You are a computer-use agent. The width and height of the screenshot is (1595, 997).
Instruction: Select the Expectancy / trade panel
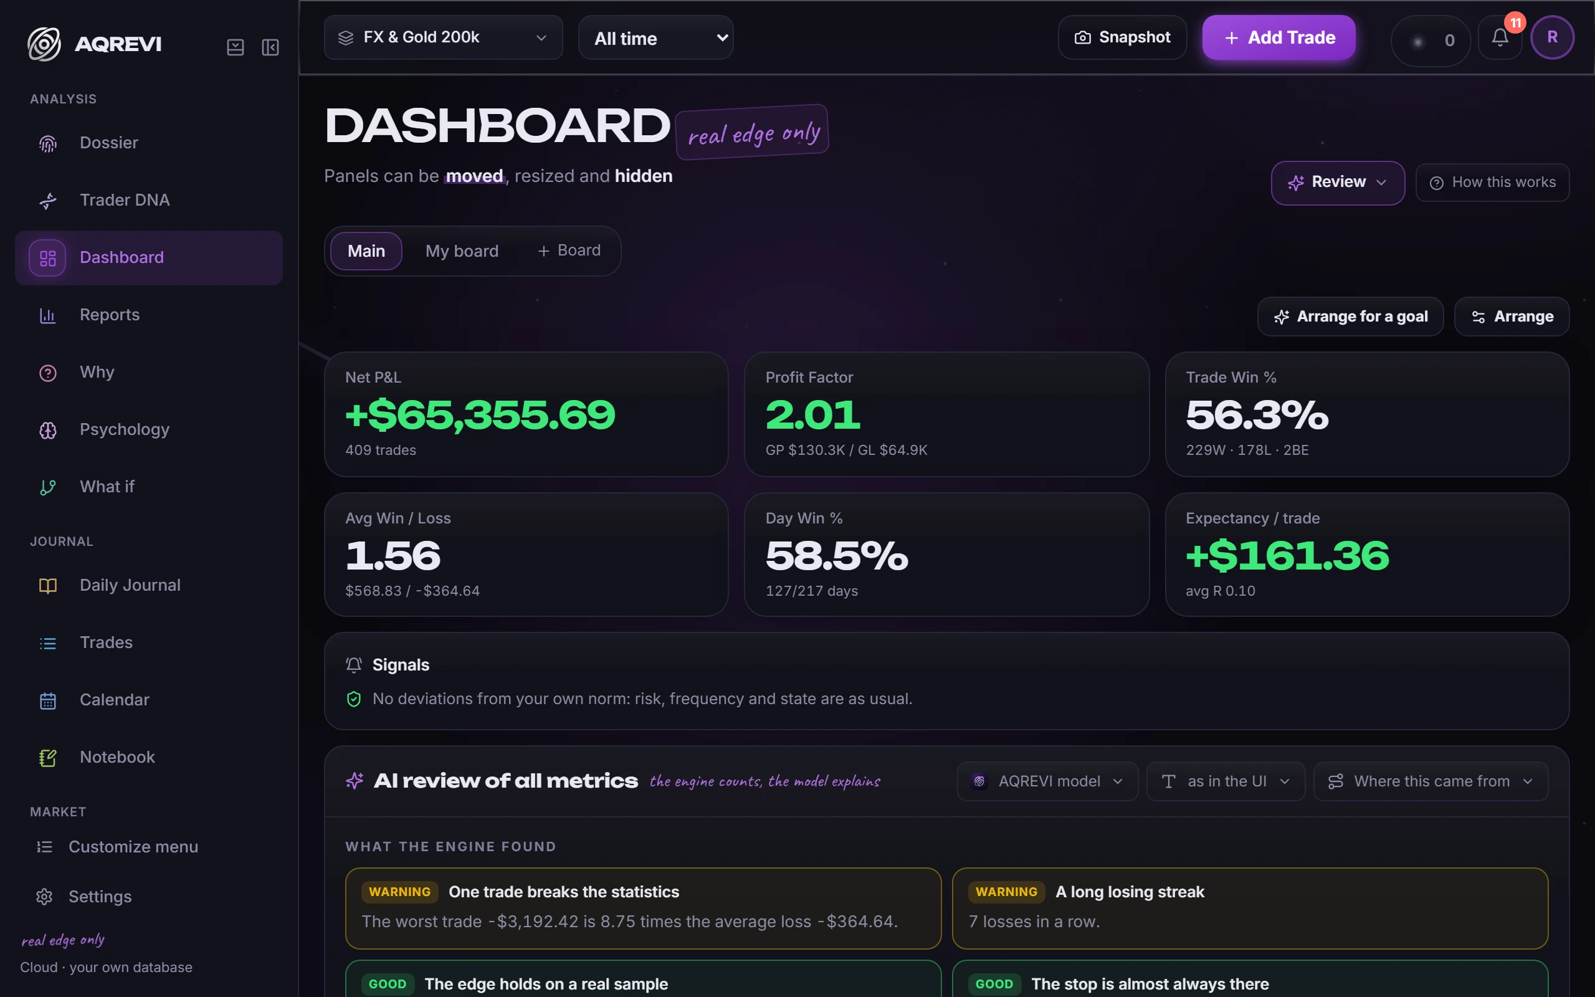pos(1367,555)
